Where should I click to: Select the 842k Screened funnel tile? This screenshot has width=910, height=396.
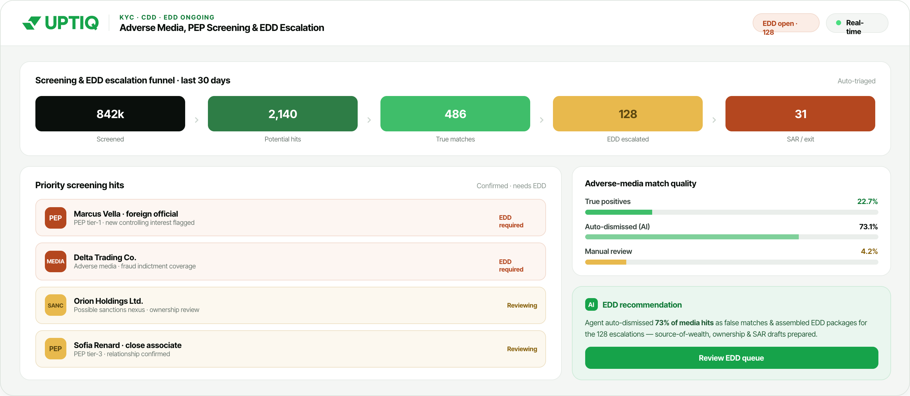coord(110,114)
